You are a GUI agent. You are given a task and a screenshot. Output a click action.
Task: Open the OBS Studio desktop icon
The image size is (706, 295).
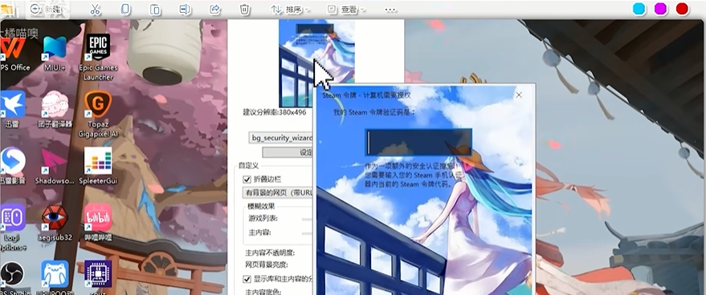pos(13,278)
